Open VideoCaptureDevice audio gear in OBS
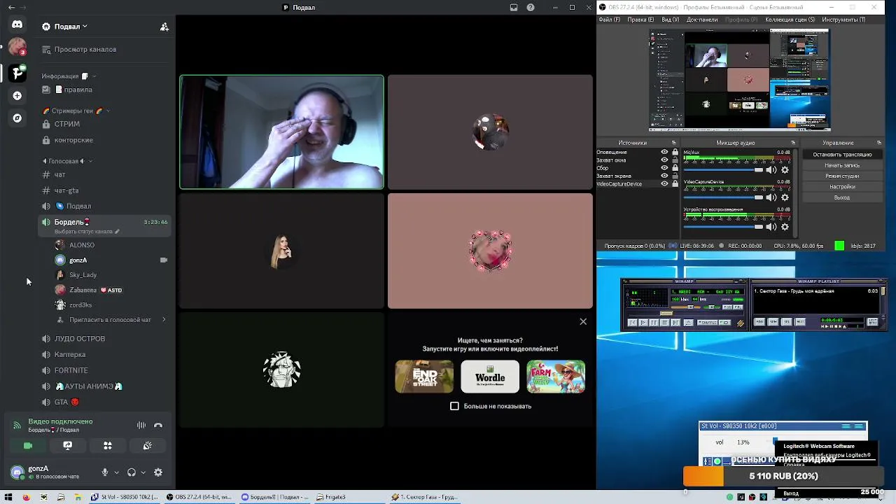 click(x=785, y=198)
